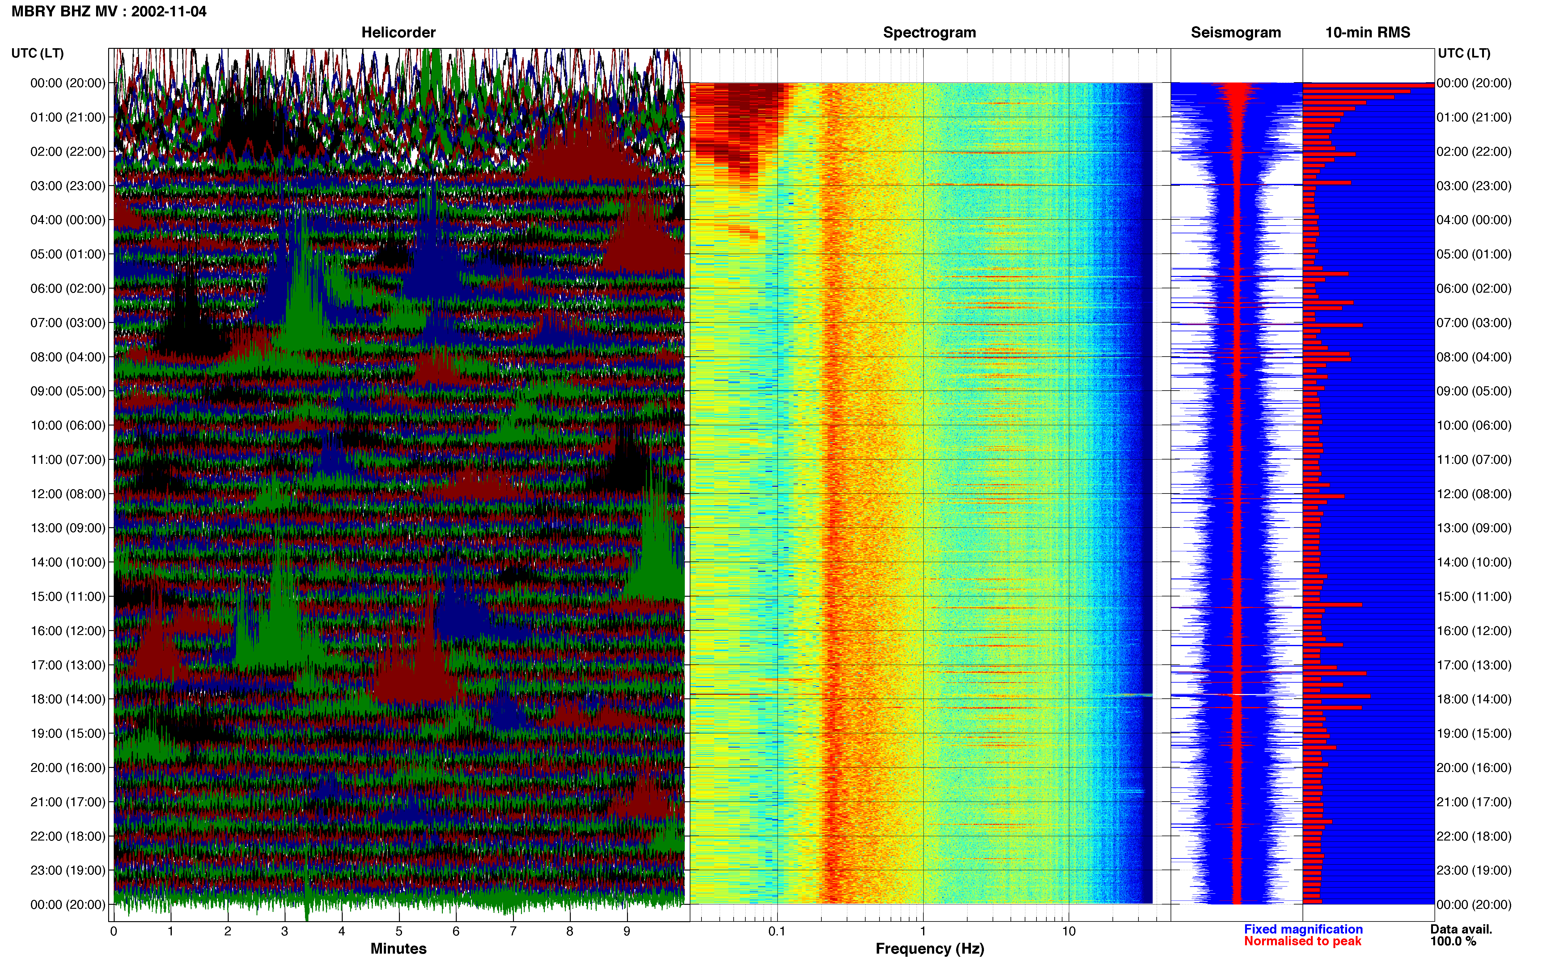Screen dimensions: 1551x970
Task: Click the "2" tick on the Minutes axis
Action: point(228,931)
